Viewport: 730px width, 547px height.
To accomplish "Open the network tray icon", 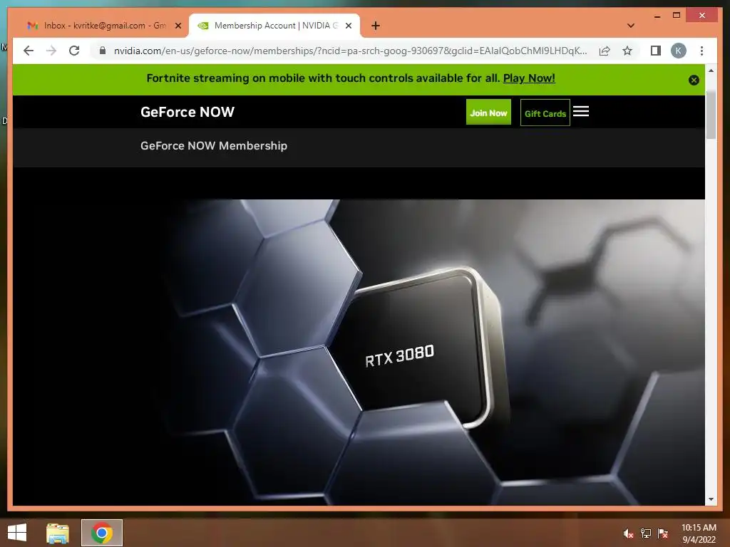I will pyautogui.click(x=645, y=533).
